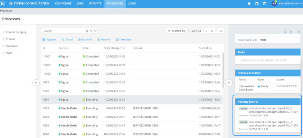Screen dimensions: 303x138
Task: Open the Started on sort selector
Action: tap(176, 31)
